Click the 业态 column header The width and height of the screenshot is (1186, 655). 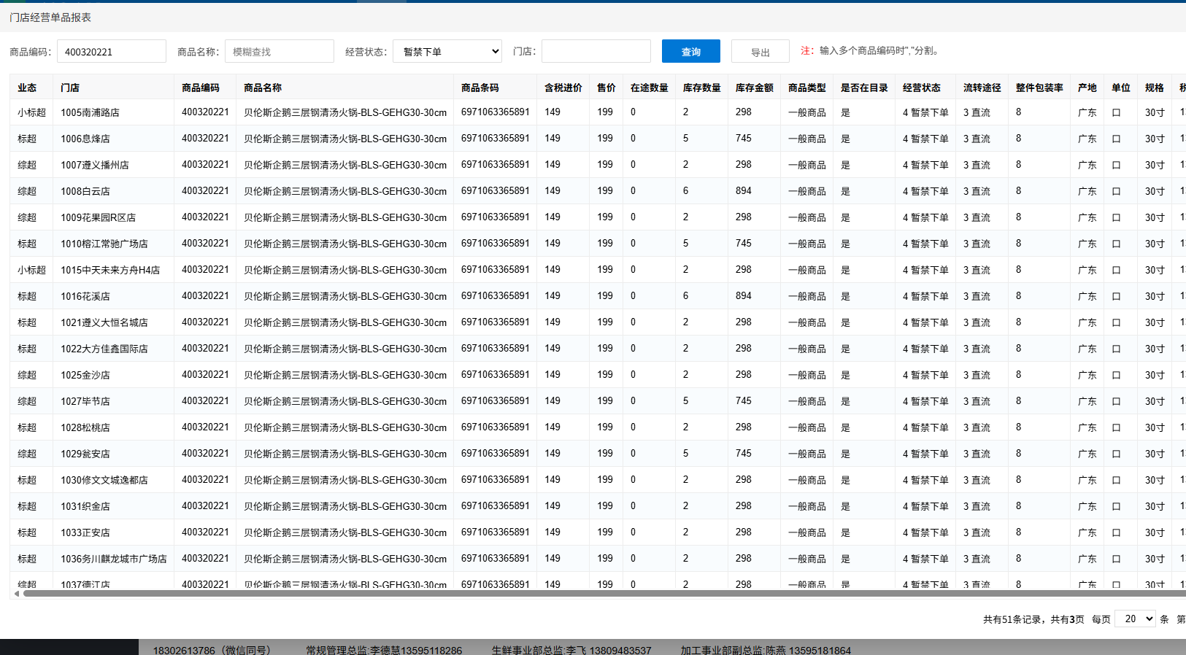(27, 88)
